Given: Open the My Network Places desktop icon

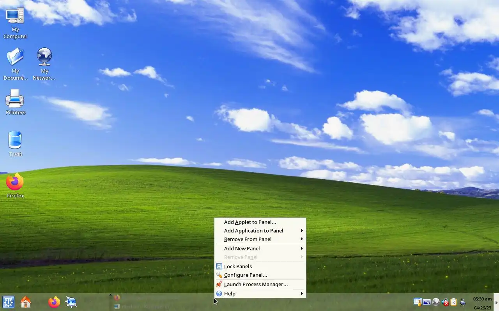Looking at the screenshot, I should pyautogui.click(x=44, y=64).
